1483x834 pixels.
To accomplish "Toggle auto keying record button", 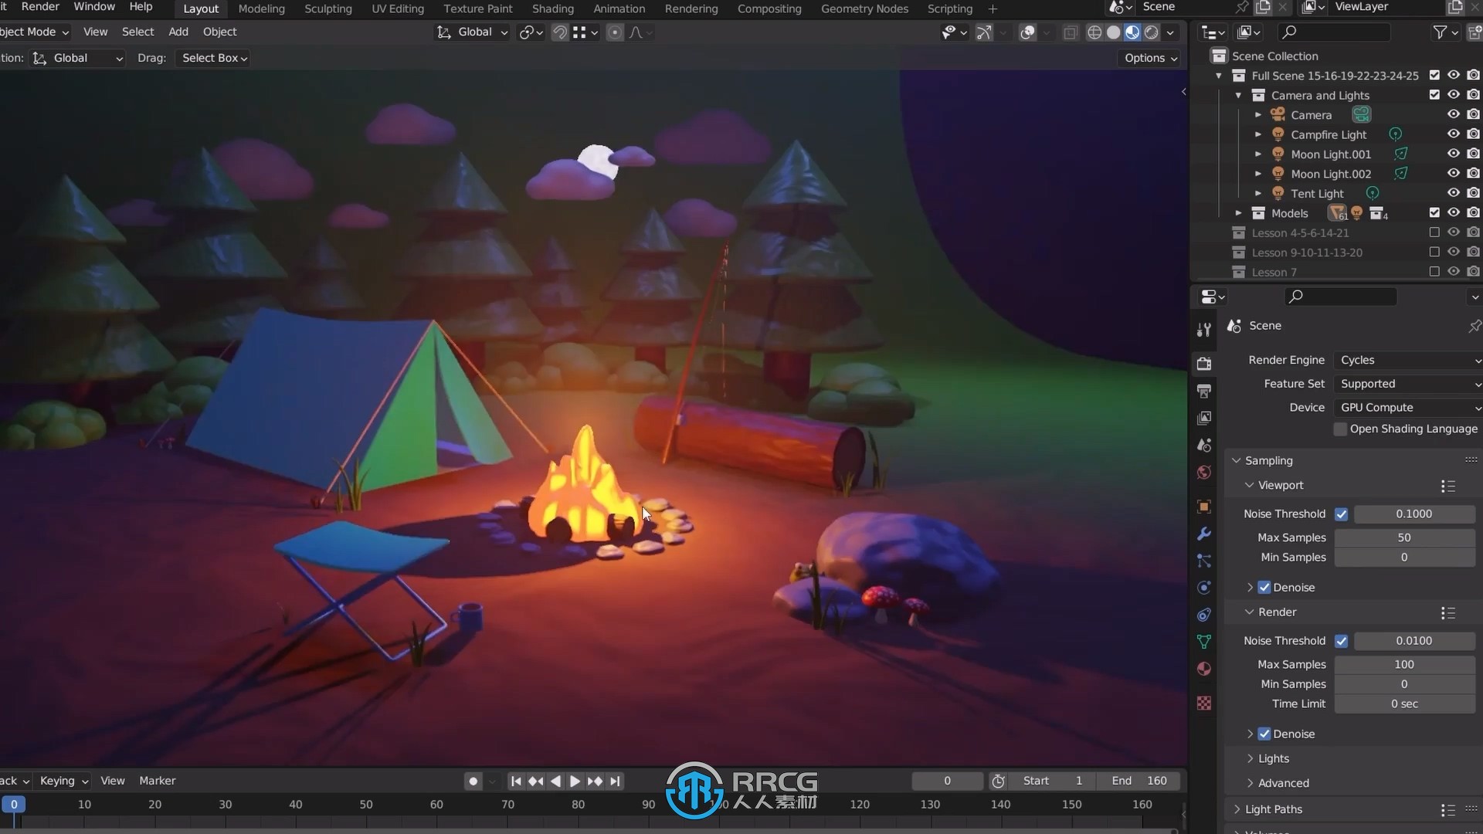I will coord(473,781).
